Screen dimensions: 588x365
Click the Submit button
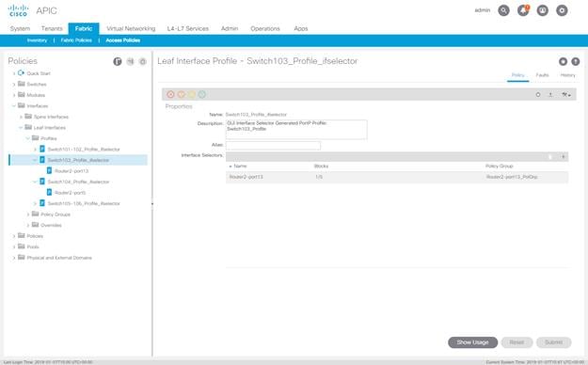coord(553,342)
